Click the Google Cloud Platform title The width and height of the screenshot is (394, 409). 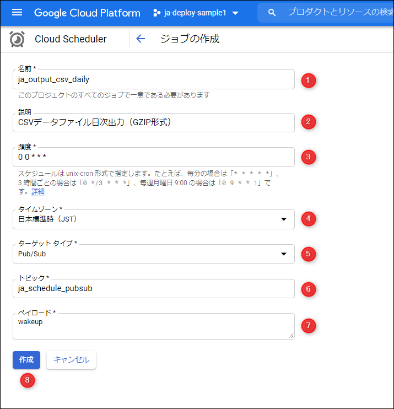click(88, 12)
